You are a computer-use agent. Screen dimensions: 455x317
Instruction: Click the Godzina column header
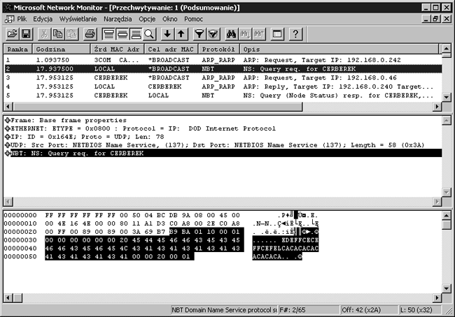(x=62, y=50)
